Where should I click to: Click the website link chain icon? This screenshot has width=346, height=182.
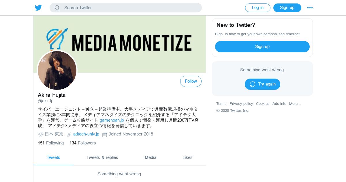(69, 135)
